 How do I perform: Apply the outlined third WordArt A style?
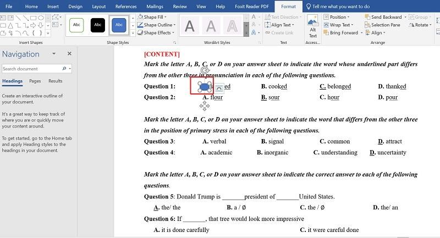[x=232, y=26]
